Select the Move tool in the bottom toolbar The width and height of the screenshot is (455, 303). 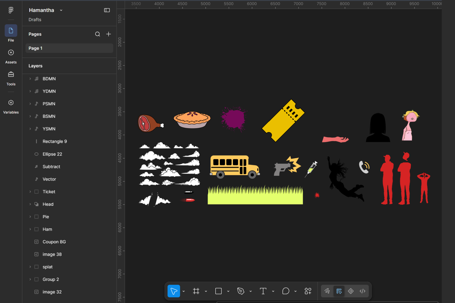tap(174, 291)
